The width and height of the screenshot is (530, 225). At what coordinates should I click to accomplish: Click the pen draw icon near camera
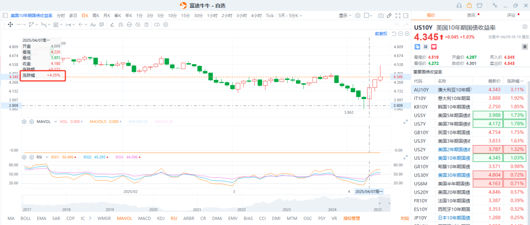coord(389,16)
